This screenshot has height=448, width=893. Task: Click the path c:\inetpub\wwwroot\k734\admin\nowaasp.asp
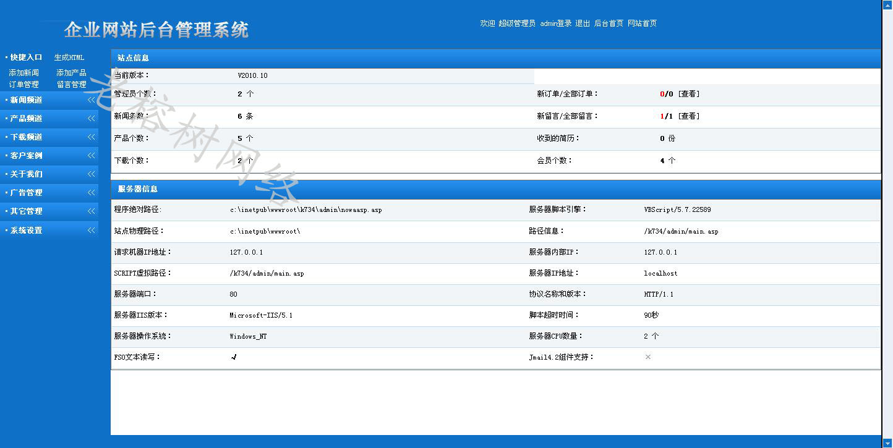[305, 210]
